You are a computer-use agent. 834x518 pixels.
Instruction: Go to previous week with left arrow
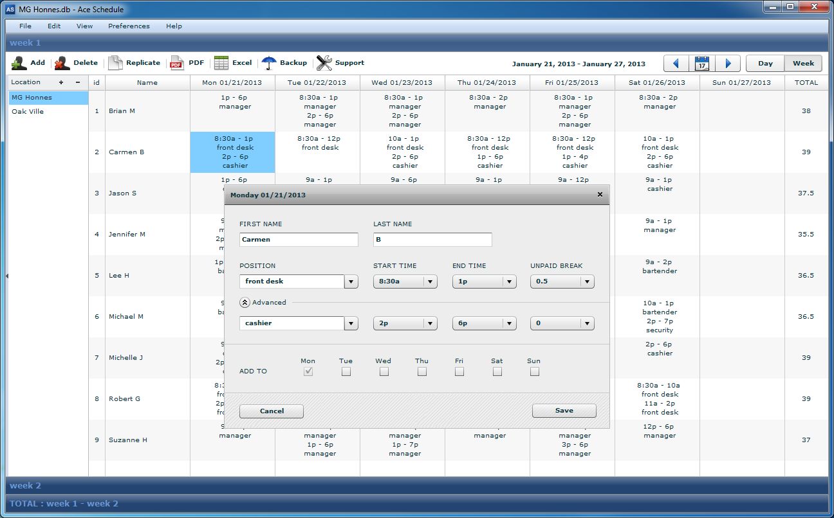(676, 64)
